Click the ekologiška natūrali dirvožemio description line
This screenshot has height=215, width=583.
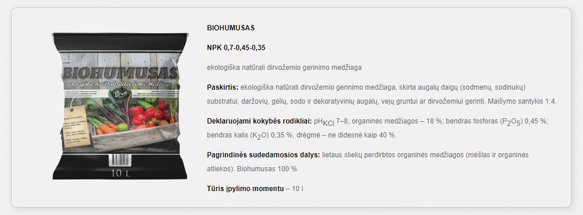pos(284,67)
